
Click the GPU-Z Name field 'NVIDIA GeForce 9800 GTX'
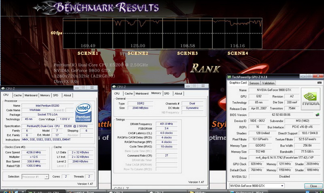coord(274,90)
